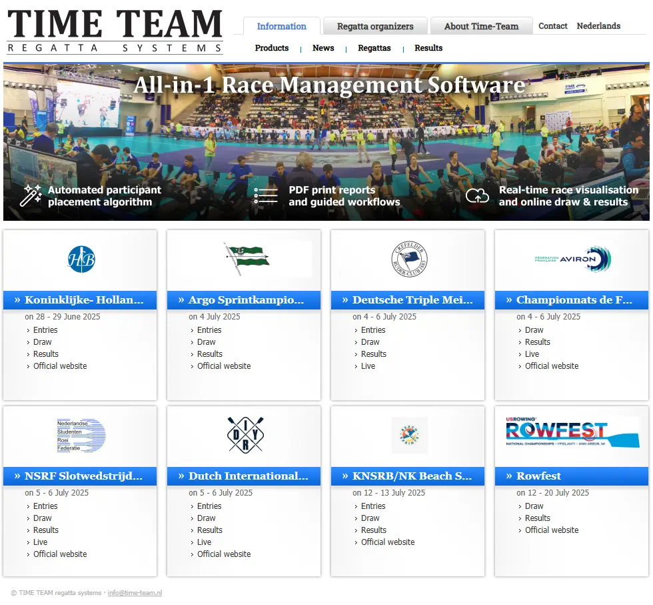This screenshot has height=605, width=653.
Task: Open Live for Dutch International regatta
Action: tap(204, 542)
